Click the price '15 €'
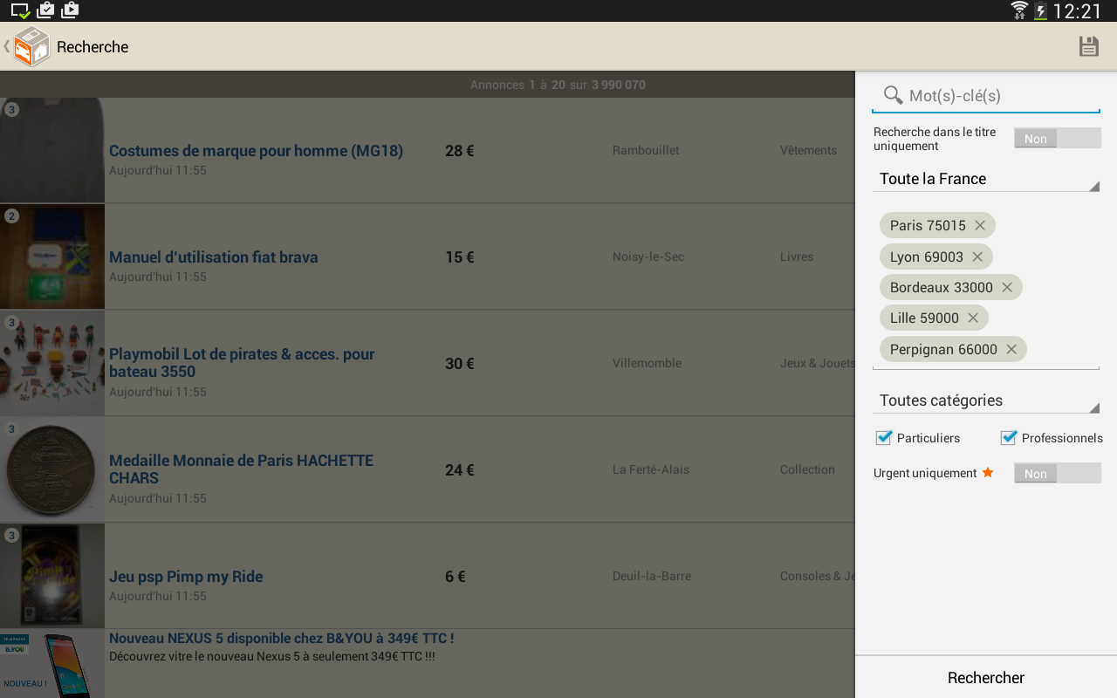1117x698 pixels. (460, 257)
